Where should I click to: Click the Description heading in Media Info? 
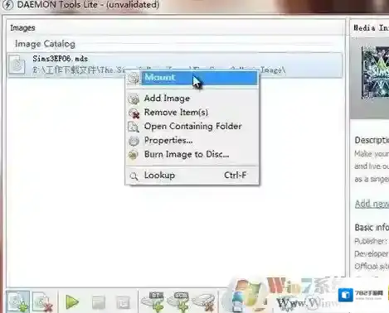coord(372,140)
